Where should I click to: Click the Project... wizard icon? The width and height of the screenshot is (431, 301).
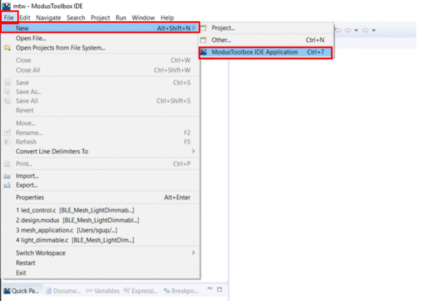point(203,28)
